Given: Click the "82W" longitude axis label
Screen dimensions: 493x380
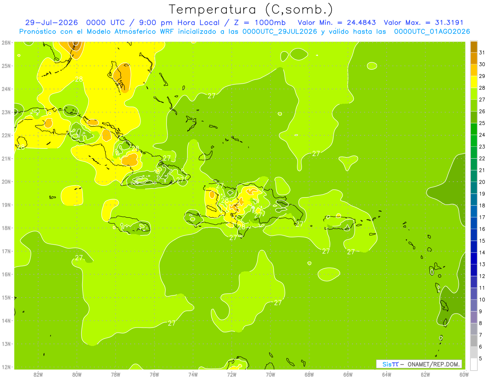Looking at the screenshot, I should point(38,374).
